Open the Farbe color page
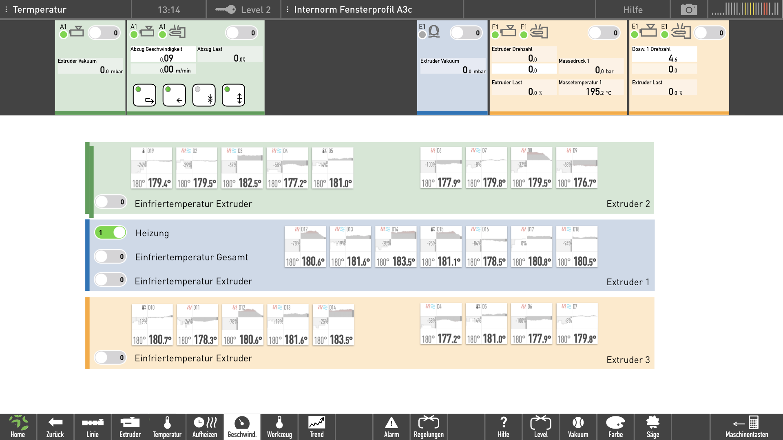Image resolution: width=783 pixels, height=440 pixels. [x=615, y=427]
